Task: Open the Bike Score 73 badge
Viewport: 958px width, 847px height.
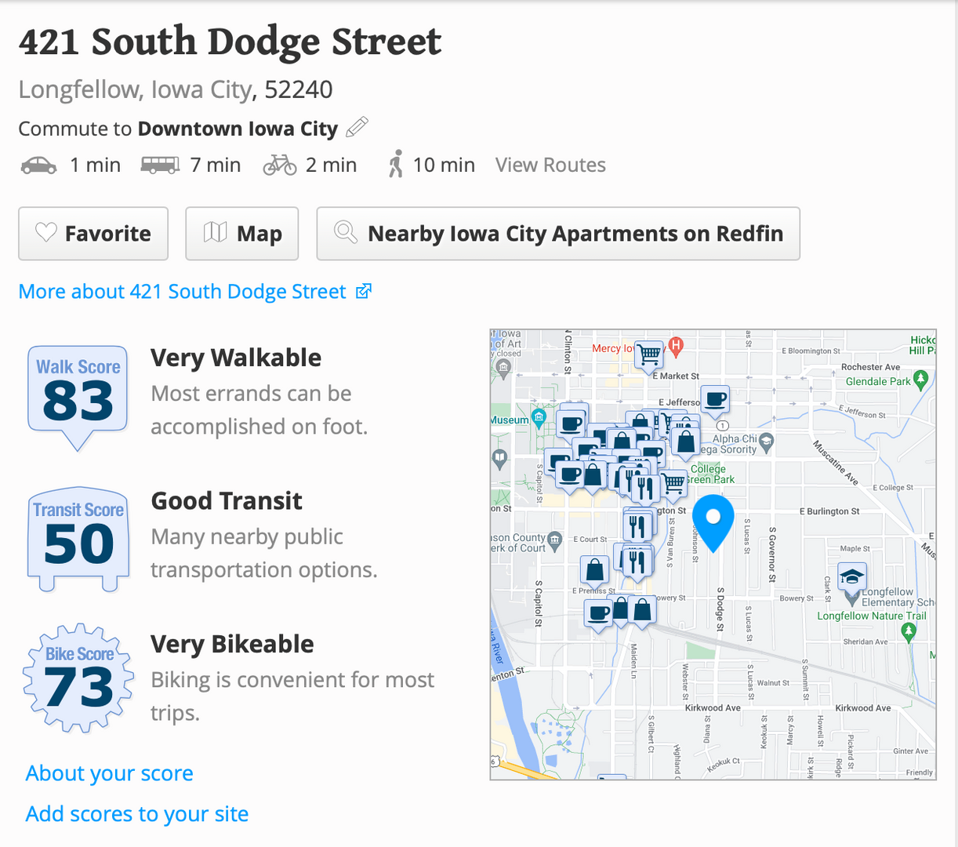Action: coord(78,678)
